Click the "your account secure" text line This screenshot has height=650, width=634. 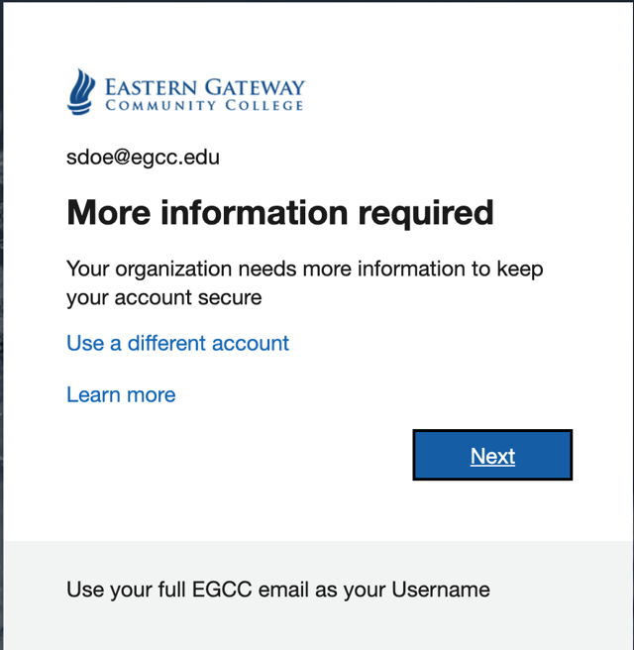pos(163,296)
